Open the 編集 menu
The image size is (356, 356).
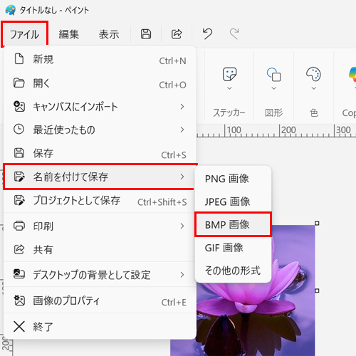(x=69, y=34)
